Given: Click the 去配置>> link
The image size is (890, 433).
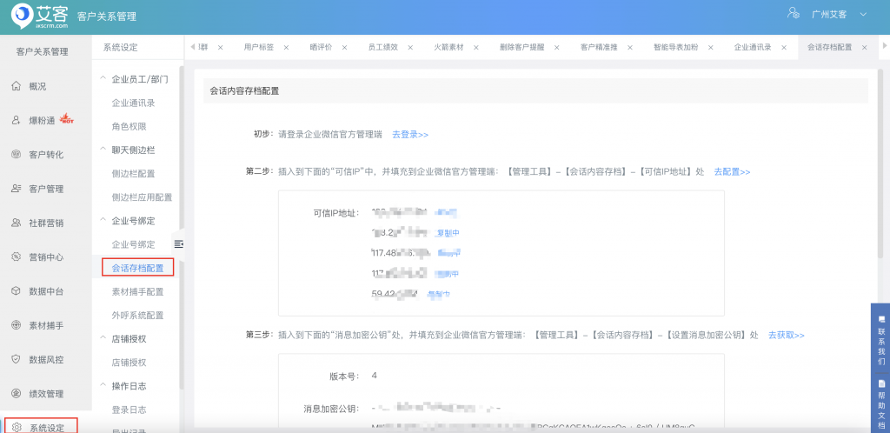Looking at the screenshot, I should [x=732, y=171].
